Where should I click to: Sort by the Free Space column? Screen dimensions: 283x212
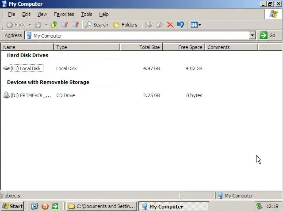pos(184,47)
